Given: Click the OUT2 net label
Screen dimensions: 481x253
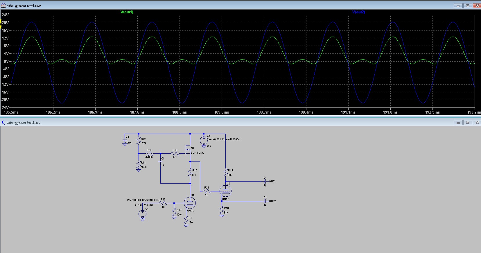Looking at the screenshot, I should point(272,201).
